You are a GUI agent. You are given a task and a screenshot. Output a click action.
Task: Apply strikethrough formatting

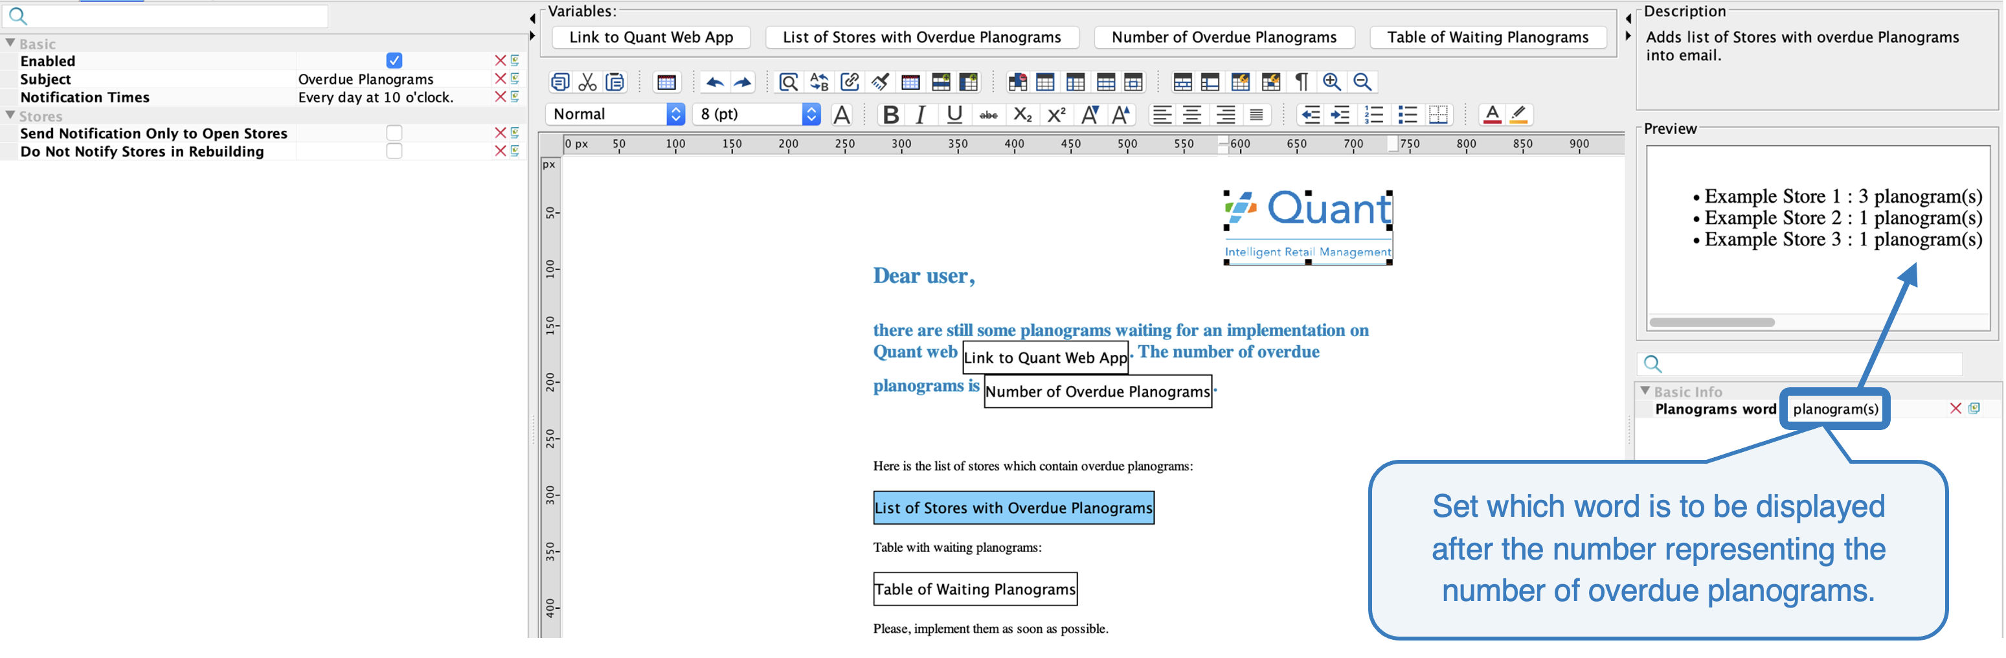988,115
